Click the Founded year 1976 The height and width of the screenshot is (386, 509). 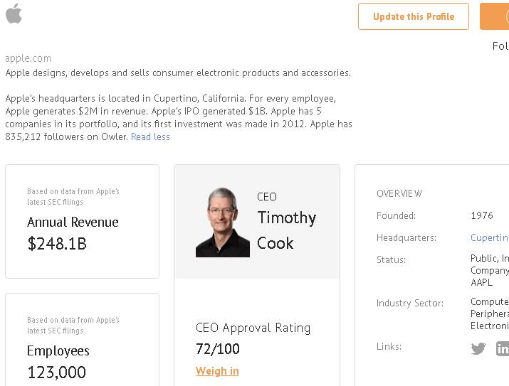tap(482, 215)
